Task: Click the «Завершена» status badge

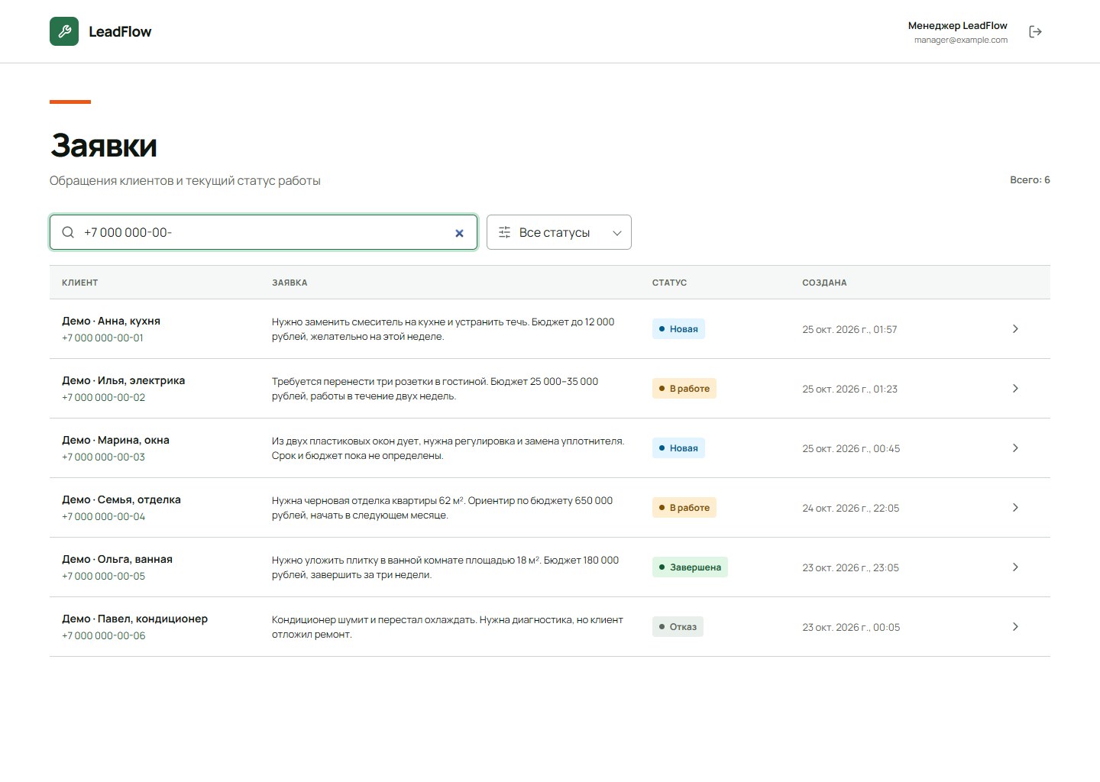Action: click(690, 567)
